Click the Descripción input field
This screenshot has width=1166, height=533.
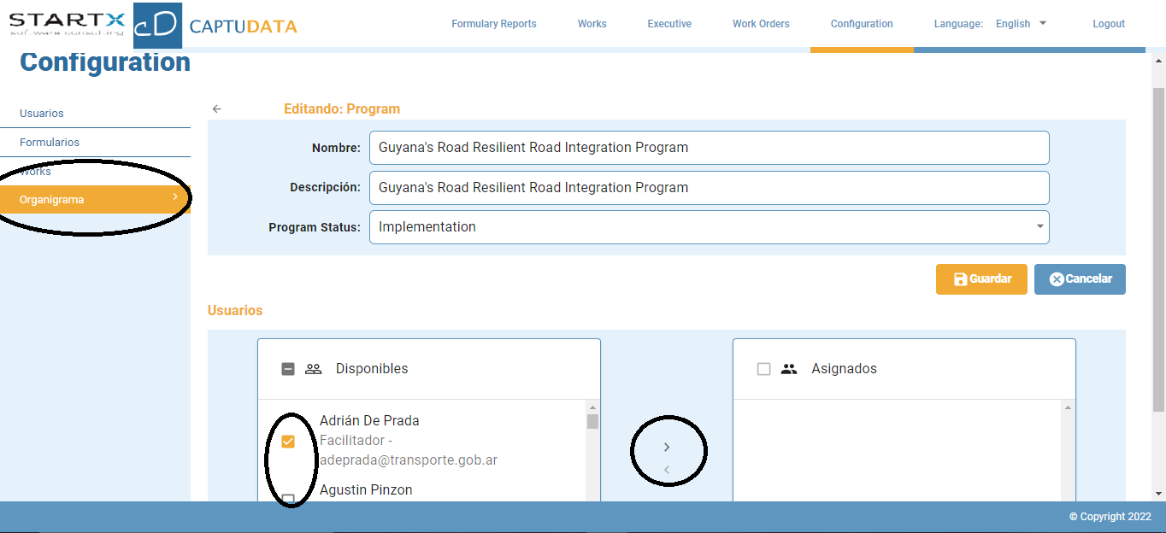(x=709, y=188)
